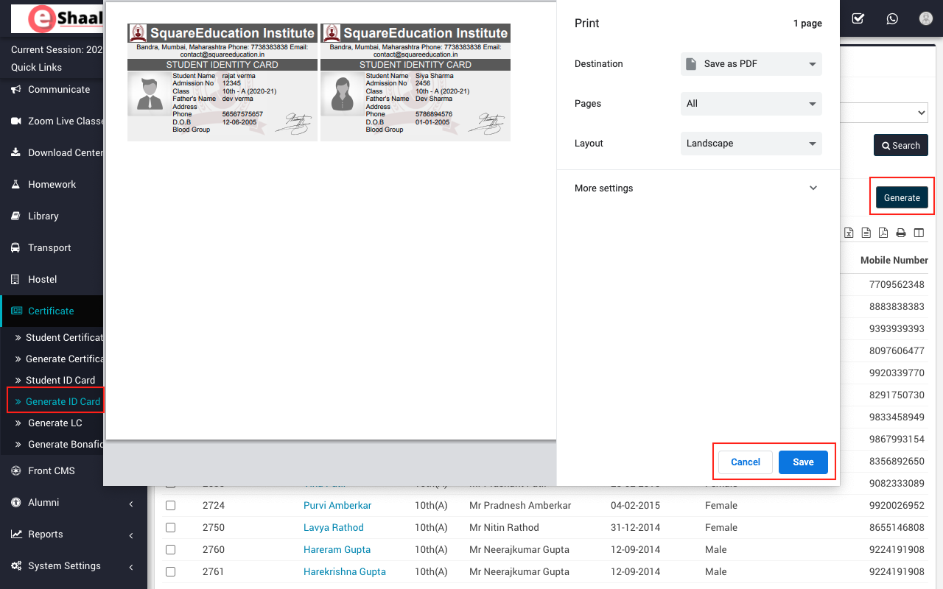Tick the checkbox for Purvi Amberkar

(171, 506)
